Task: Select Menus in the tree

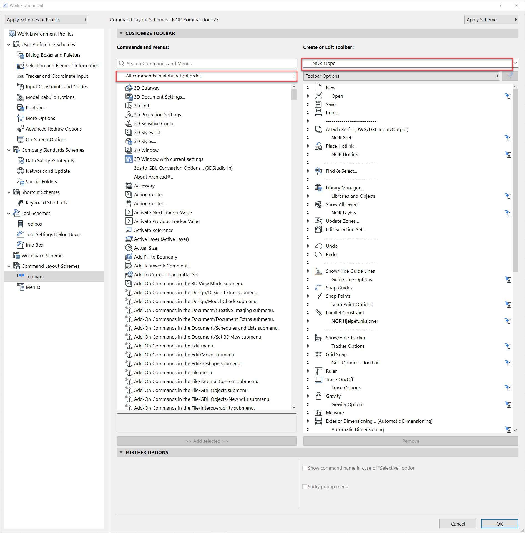Action: pyautogui.click(x=33, y=287)
